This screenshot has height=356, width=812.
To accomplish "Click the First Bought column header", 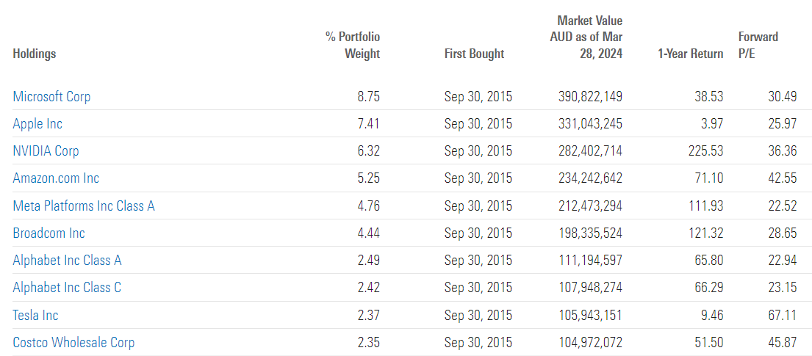I will click(x=475, y=54).
